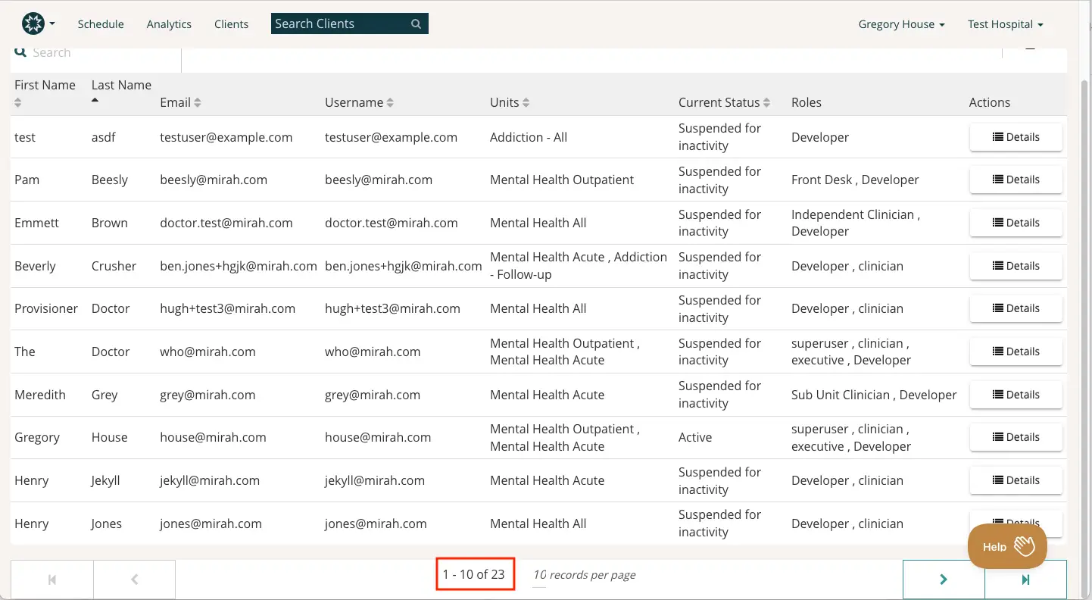Go to the next page using the right chevron
Viewport: 1092px width, 600px height.
click(x=944, y=579)
